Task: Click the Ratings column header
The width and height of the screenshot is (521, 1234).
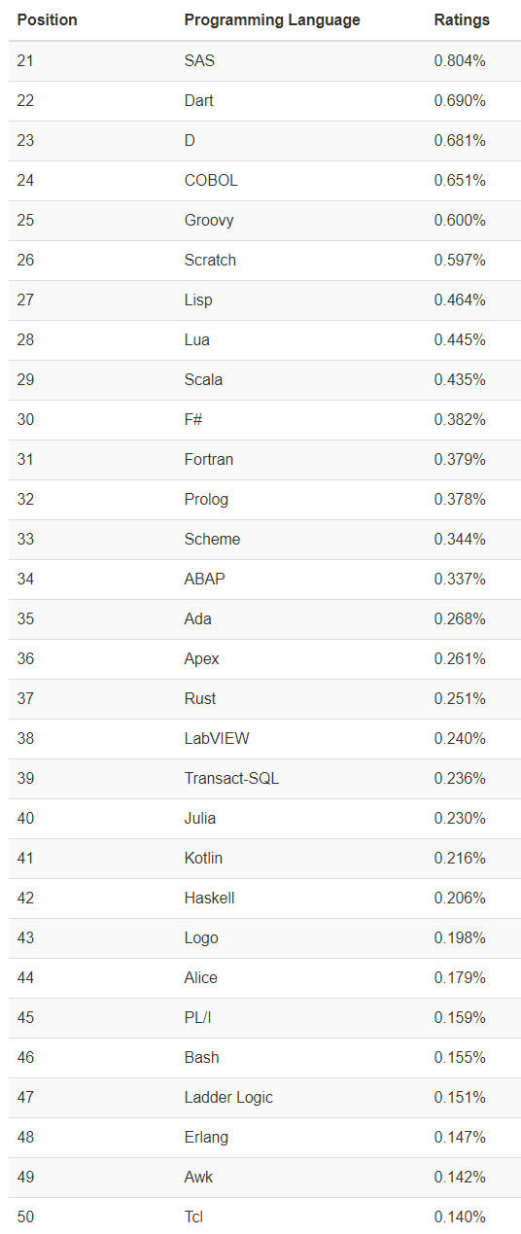Action: (x=462, y=19)
